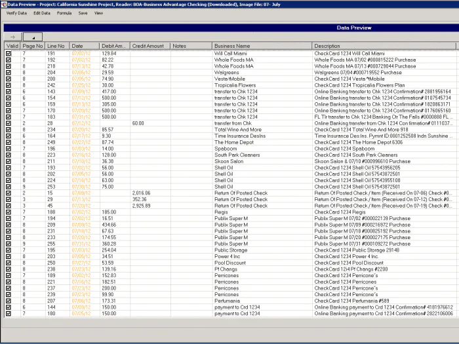Select the Walgreens business name cell

coord(262,73)
